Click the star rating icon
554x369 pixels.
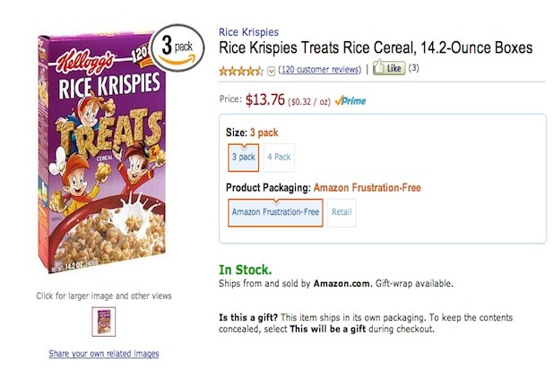[x=241, y=69]
